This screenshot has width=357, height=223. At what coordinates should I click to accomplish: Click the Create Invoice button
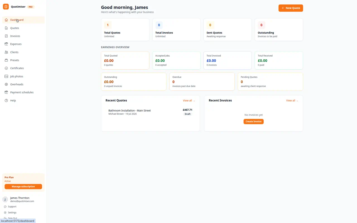(254, 122)
